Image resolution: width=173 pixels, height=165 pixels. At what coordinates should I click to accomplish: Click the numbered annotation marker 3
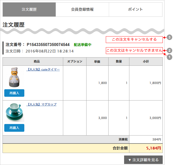pos(169,37)
